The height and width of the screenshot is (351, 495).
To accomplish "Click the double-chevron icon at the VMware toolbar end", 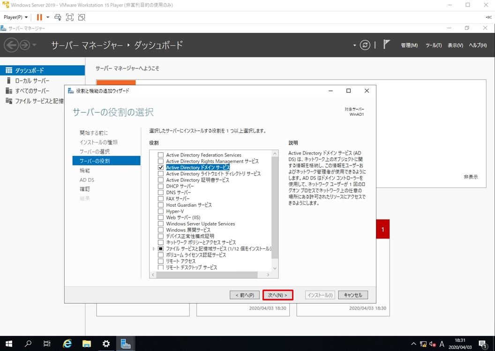I will tap(488, 17).
